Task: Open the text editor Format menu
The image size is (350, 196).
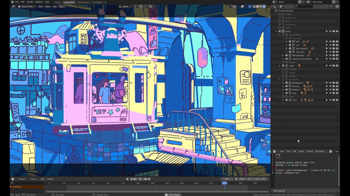Action: click(x=310, y=151)
